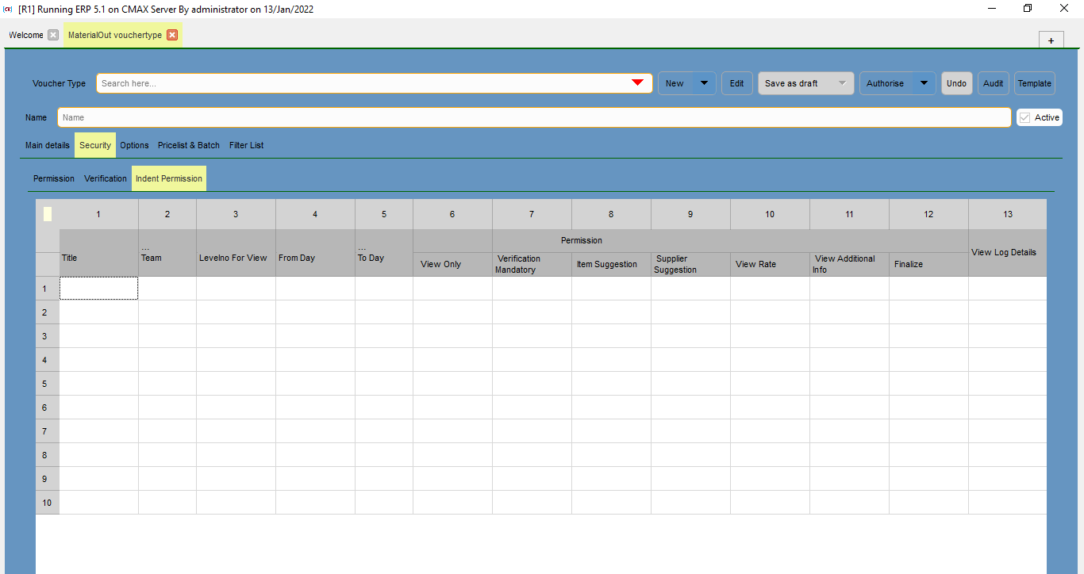The width and height of the screenshot is (1084, 574).
Task: Add a new tab with plus button
Action: coord(1051,40)
